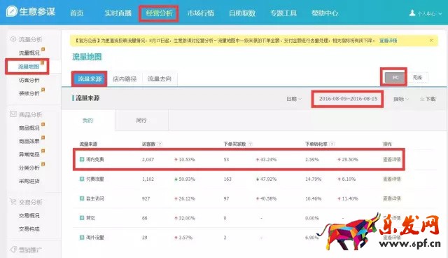Screen dimensions: 448x258
Task: Click 查看详情 in the 淘内免费 row
Action: coord(392,160)
